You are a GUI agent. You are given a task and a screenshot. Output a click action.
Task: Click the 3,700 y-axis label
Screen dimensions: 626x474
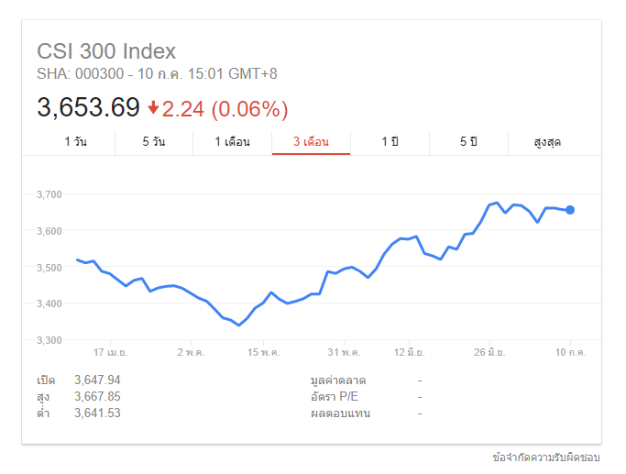pos(49,194)
